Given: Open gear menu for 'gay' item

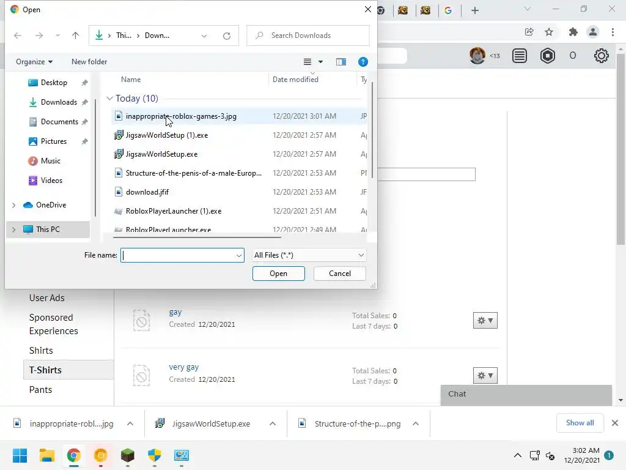Looking at the screenshot, I should (485, 321).
